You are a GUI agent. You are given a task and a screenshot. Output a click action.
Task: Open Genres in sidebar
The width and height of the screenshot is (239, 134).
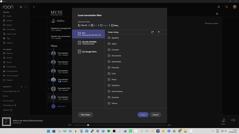(8, 20)
